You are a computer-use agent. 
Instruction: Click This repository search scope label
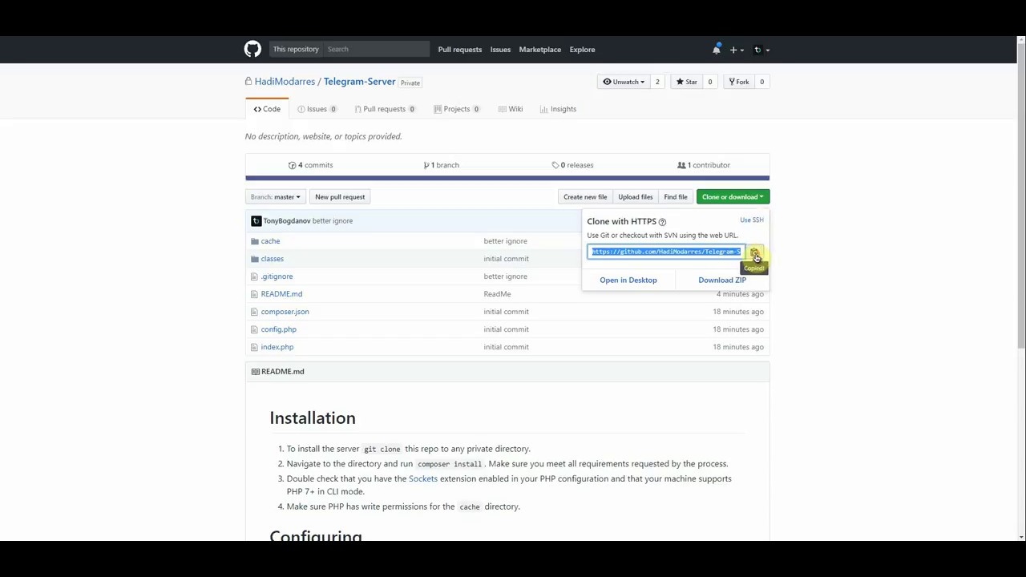coord(296,50)
